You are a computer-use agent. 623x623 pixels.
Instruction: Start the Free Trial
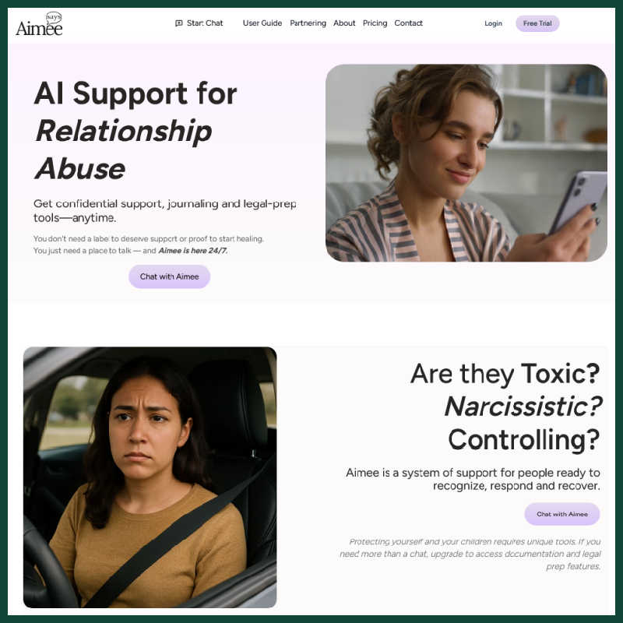537,23
